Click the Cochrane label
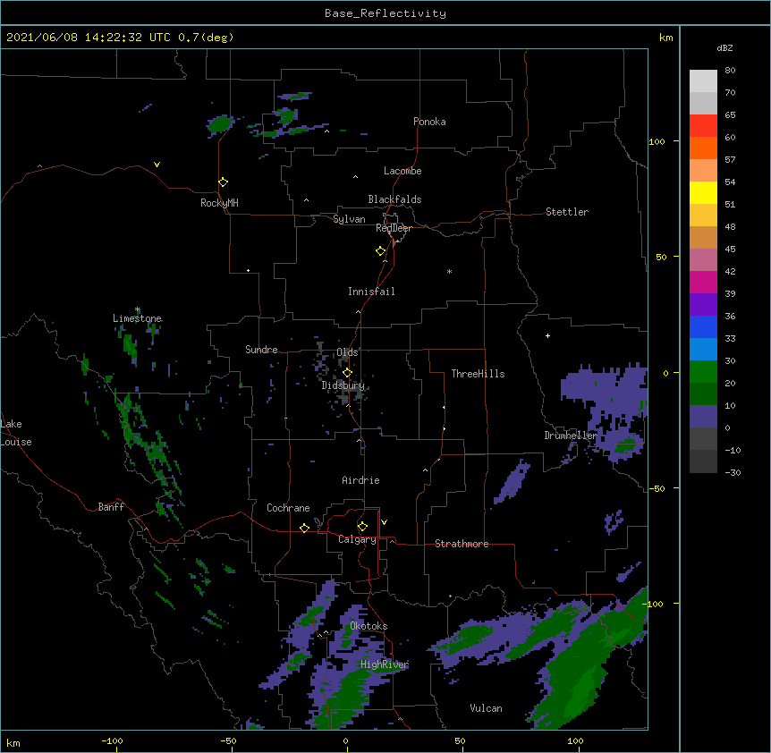The height and width of the screenshot is (753, 771). coord(288,508)
